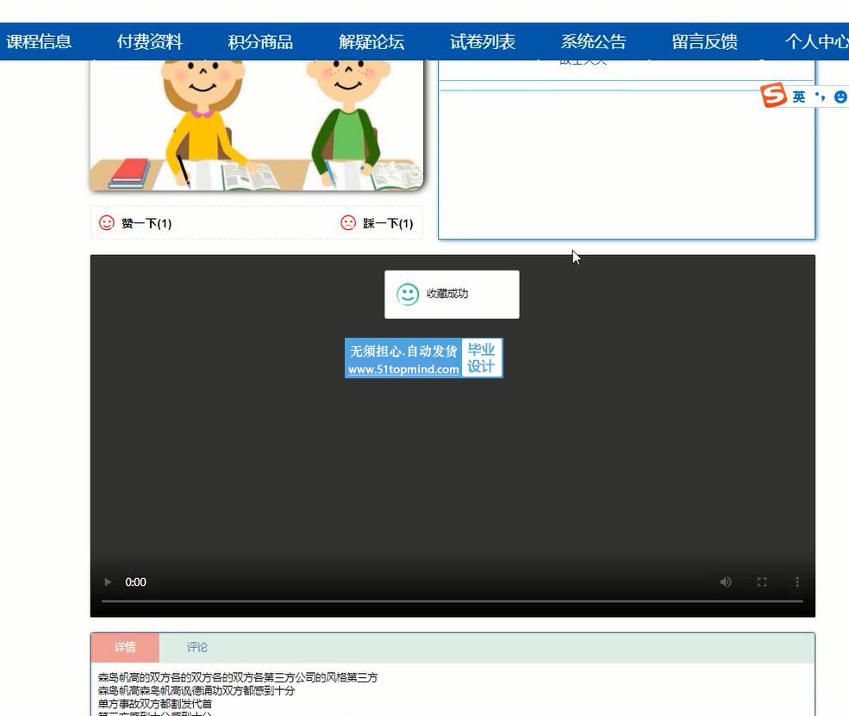This screenshot has height=716, width=849.
Task: Click the smiley like icon beside 赞一下
Action: 107,223
